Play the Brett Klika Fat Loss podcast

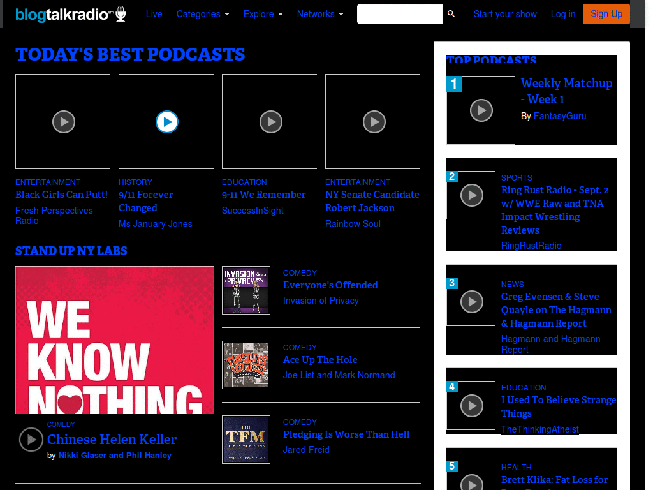coord(472,484)
